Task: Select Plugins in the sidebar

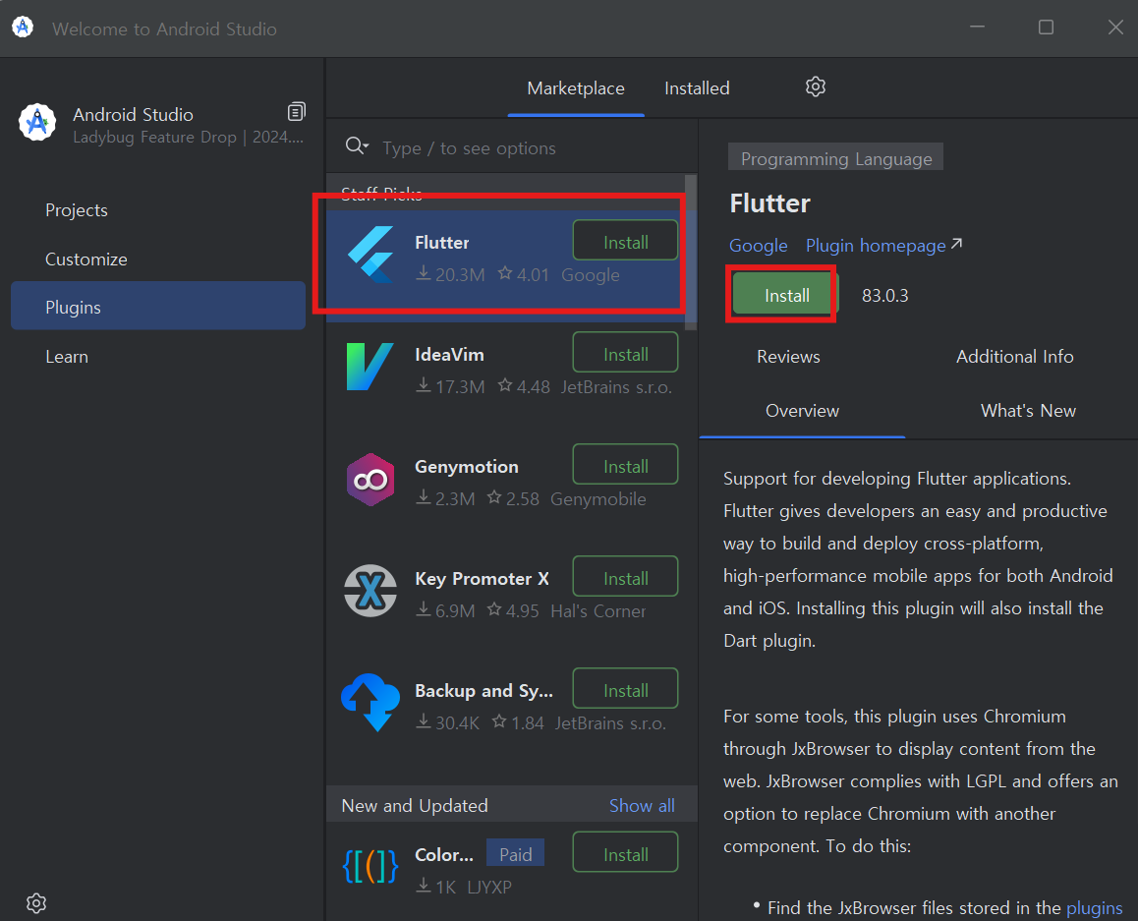Action: click(158, 307)
